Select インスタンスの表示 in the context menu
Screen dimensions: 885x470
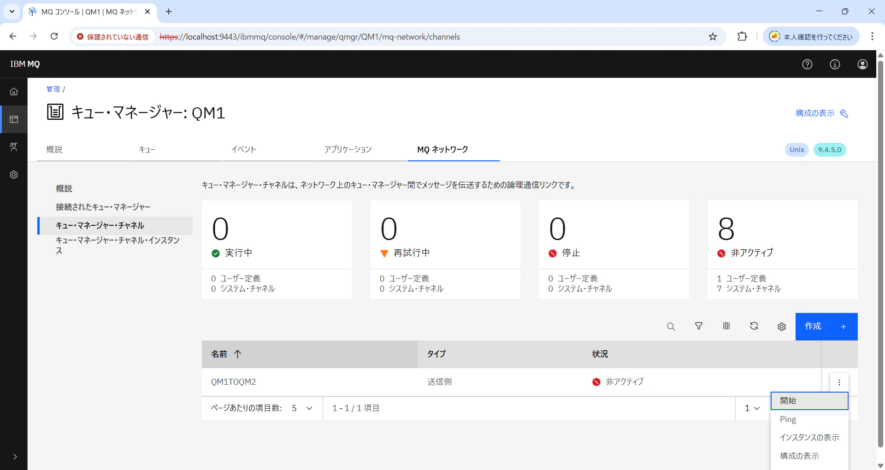coord(809,438)
